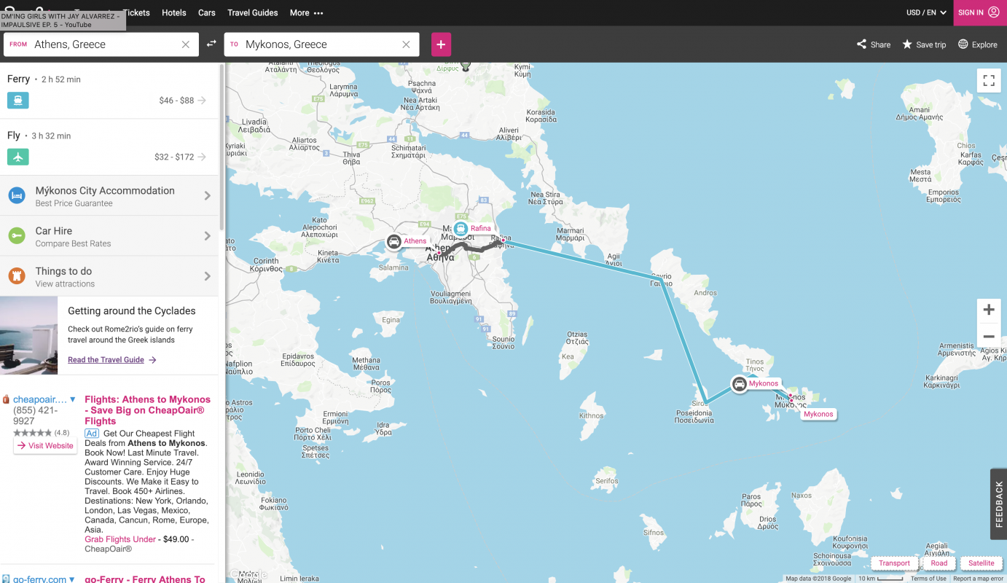Viewport: 1007px width, 583px height.
Task: Click the Mykonos destination label on map
Action: pos(818,414)
